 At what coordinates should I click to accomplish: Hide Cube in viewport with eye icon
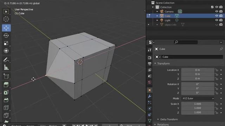pos(217,16)
